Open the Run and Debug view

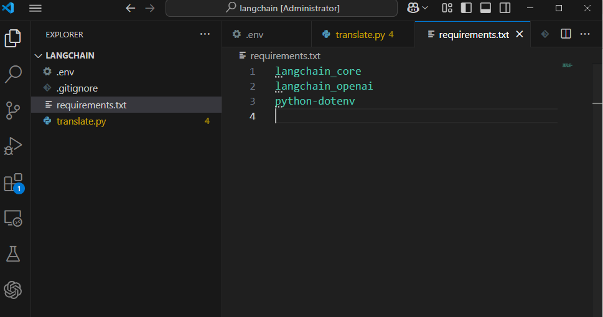tap(13, 146)
